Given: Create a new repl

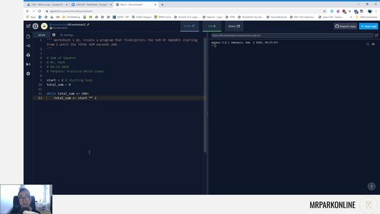Looking at the screenshot, I should coord(369,26).
